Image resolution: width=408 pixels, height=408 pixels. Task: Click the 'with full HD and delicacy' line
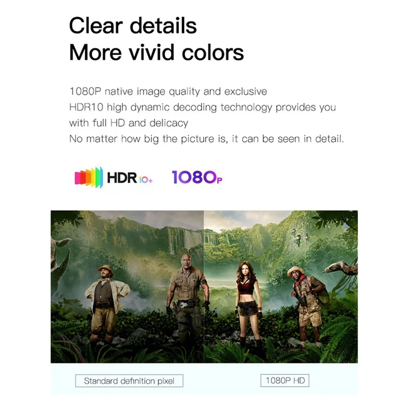tap(129, 123)
